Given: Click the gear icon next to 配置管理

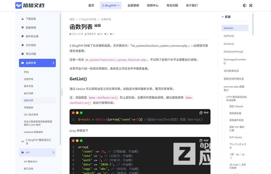Looking at the screenshot, I should (x=23, y=27).
